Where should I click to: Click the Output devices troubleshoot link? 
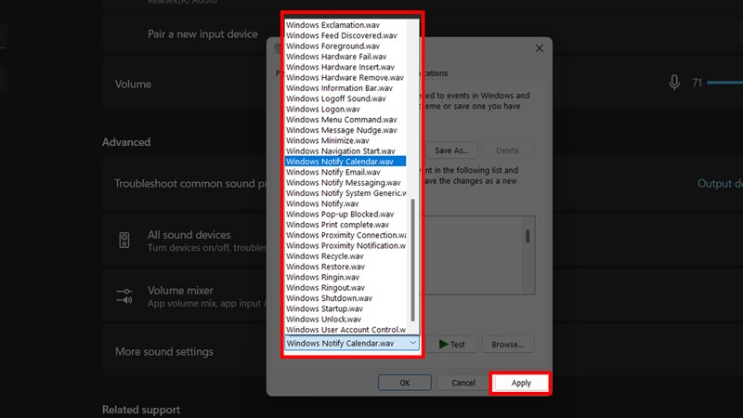[x=720, y=184]
